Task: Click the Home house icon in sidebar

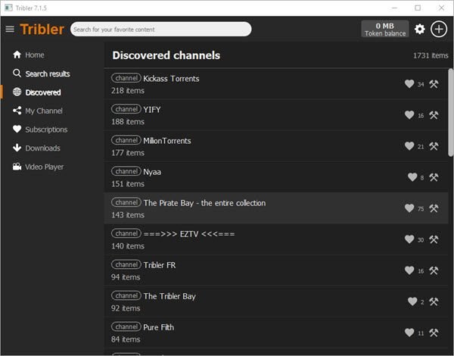Action: [x=17, y=55]
